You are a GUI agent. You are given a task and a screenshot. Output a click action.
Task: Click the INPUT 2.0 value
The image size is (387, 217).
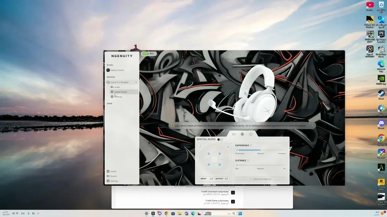coord(211,179)
